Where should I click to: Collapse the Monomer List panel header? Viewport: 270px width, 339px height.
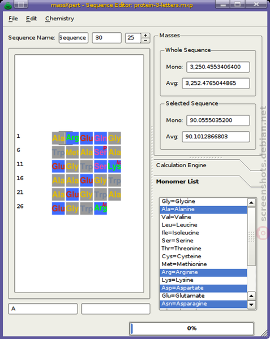[x=177, y=181]
